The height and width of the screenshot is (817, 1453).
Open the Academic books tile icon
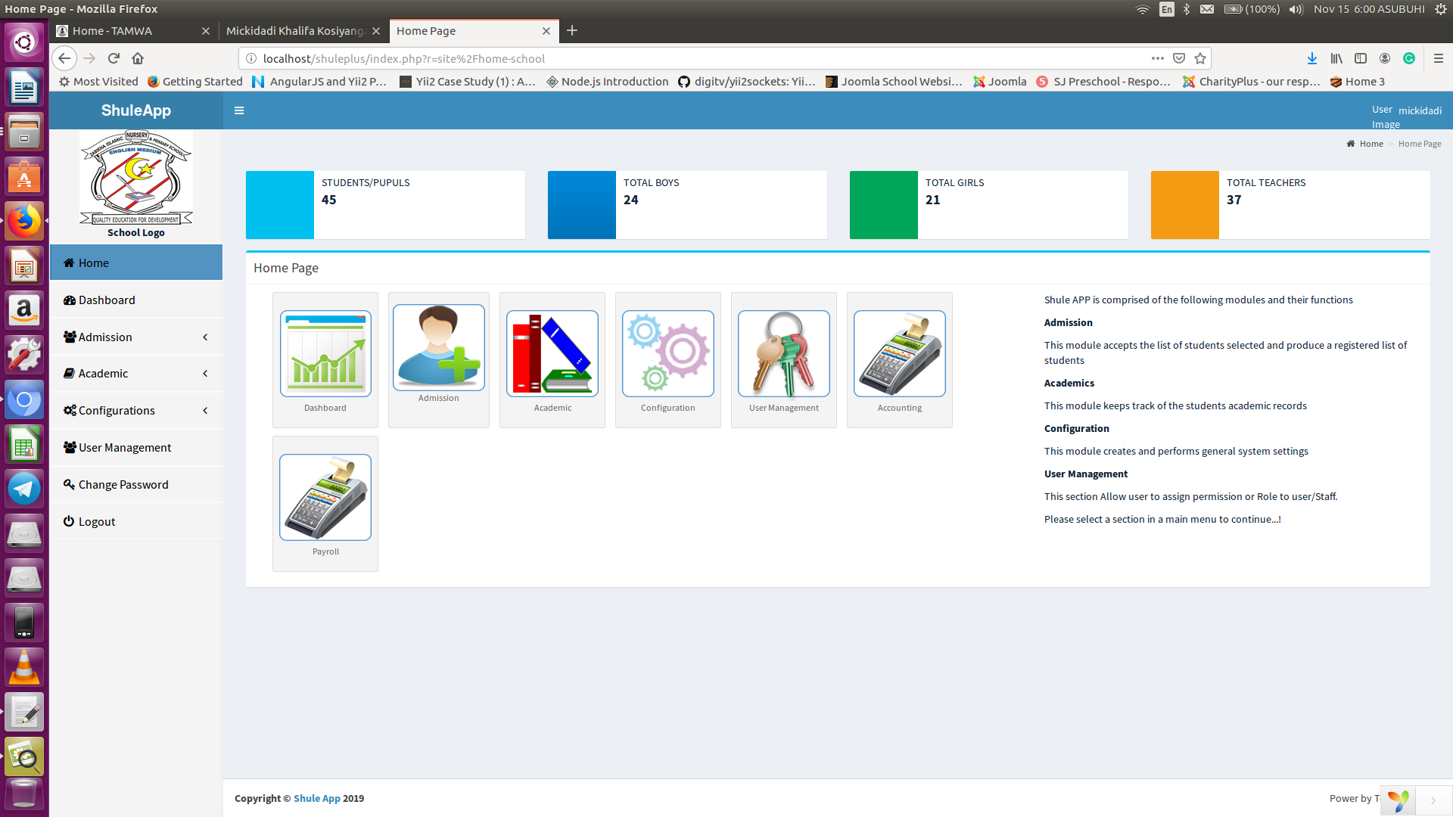tap(552, 353)
